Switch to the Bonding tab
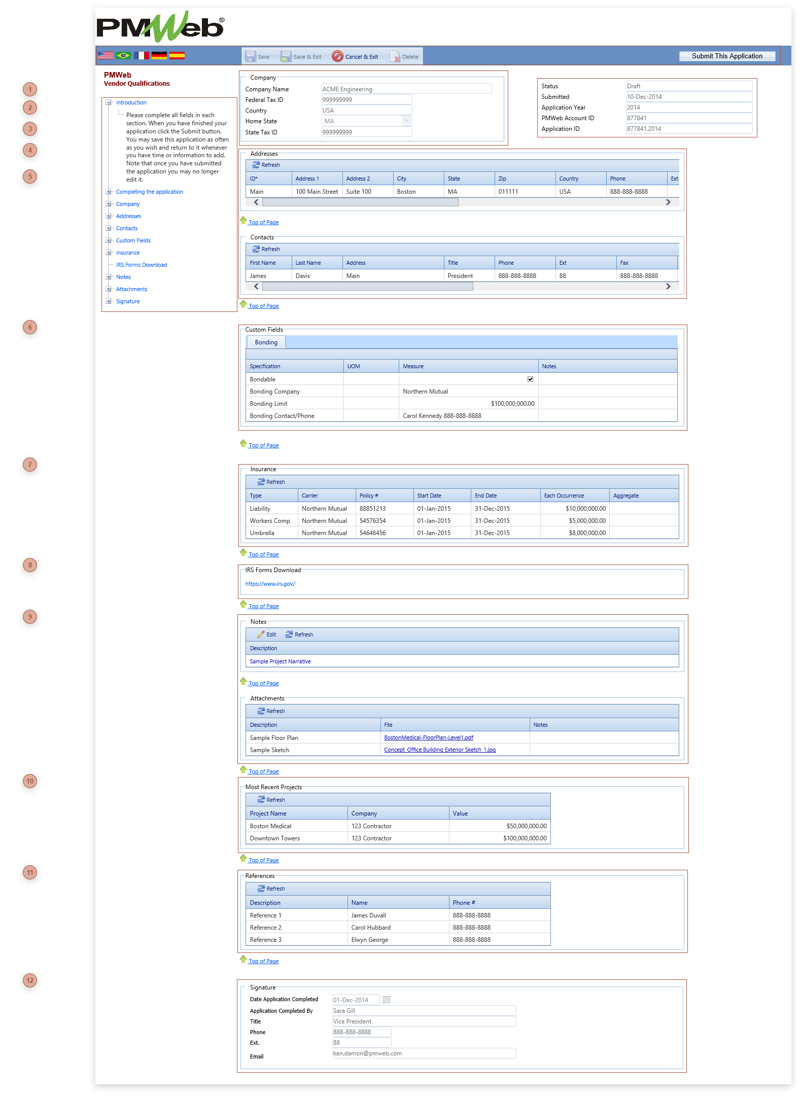 [266, 342]
